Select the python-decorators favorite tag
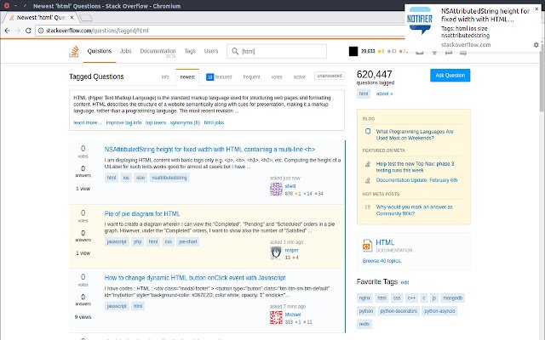Viewport: 545px width, 340px height. pyautogui.click(x=399, y=311)
